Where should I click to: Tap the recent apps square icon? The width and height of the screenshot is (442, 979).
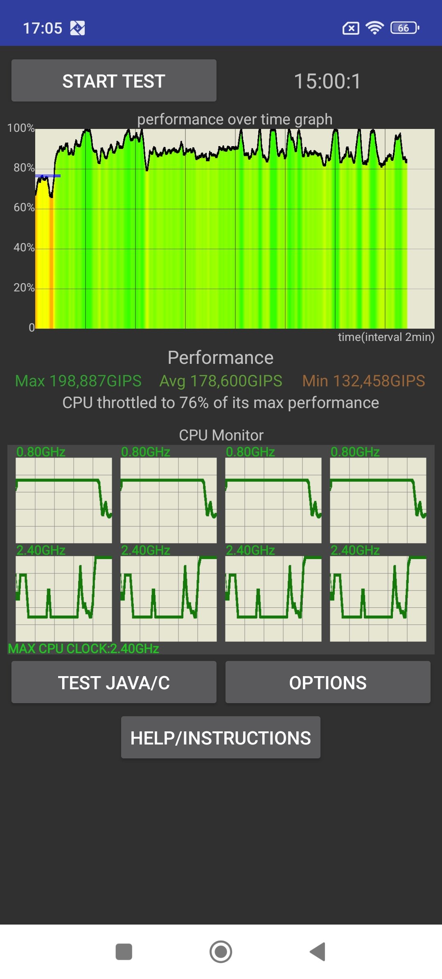click(124, 952)
